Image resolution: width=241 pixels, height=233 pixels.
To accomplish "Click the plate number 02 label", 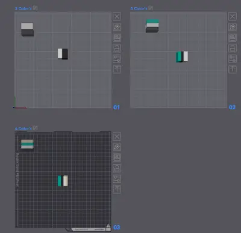I will pos(232,107).
